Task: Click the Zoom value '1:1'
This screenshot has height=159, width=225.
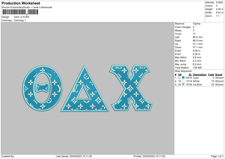Action: (217, 16)
